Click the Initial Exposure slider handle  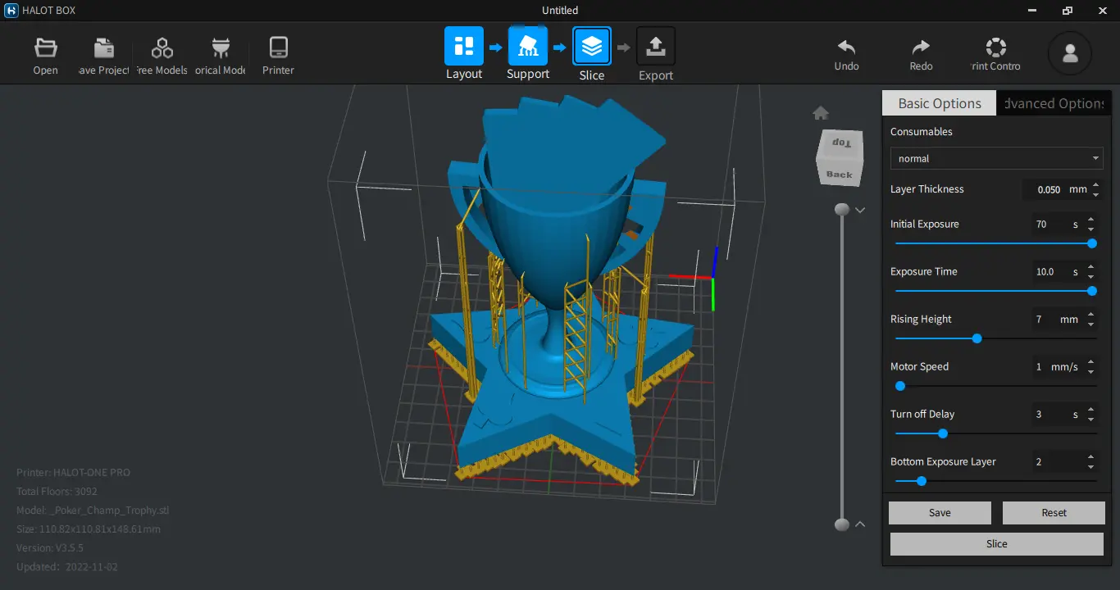(1092, 243)
